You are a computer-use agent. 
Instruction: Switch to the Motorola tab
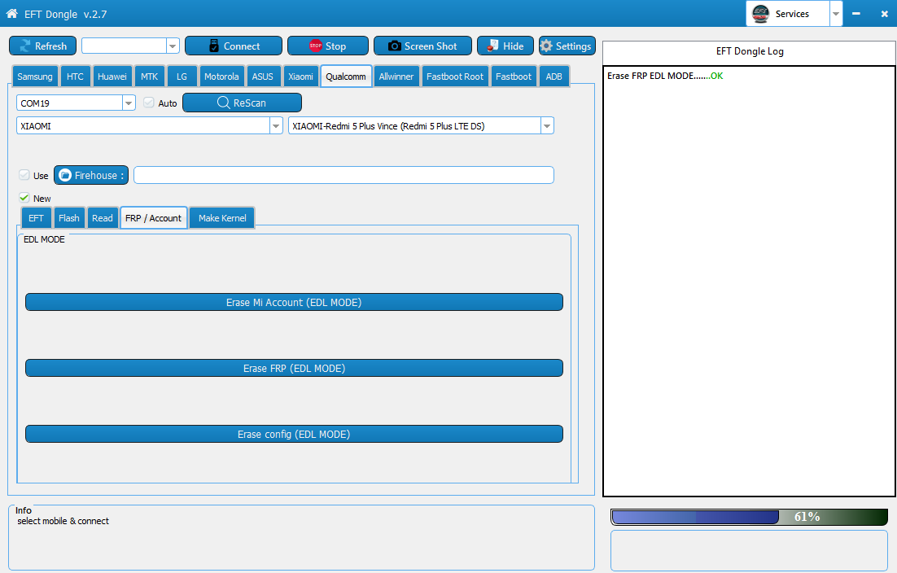pyautogui.click(x=221, y=76)
